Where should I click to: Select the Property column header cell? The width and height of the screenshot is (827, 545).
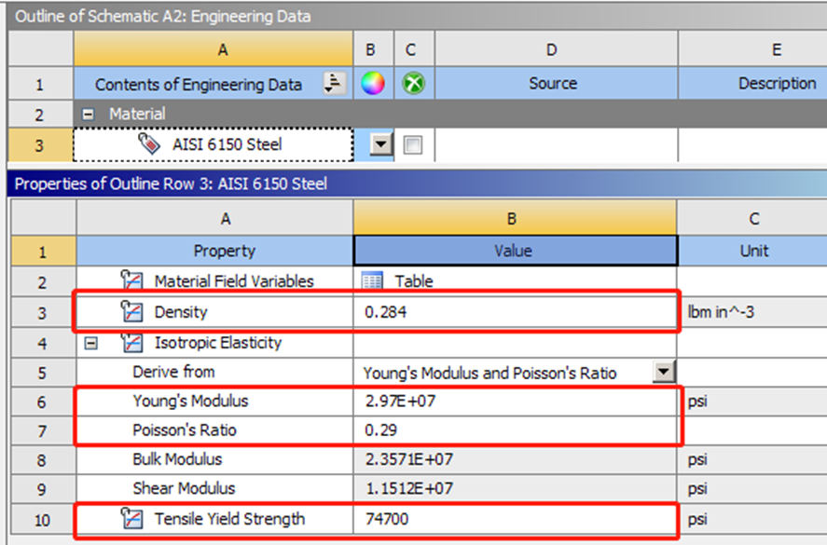coord(214,251)
